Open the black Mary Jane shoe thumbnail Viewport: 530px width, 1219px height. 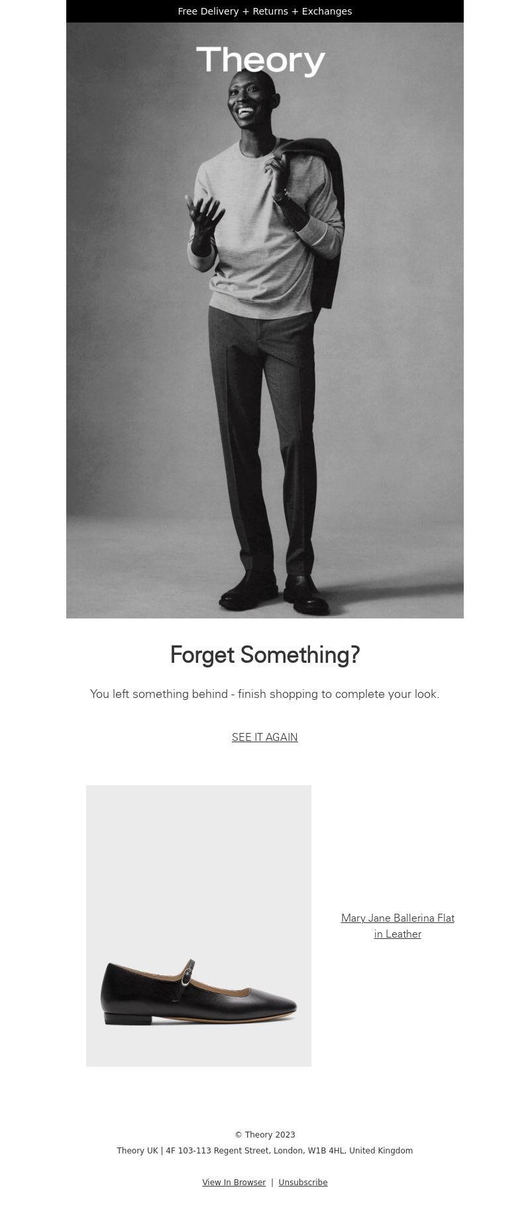[199, 926]
